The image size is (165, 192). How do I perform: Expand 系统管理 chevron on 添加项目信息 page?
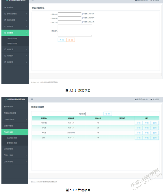point(27,62)
